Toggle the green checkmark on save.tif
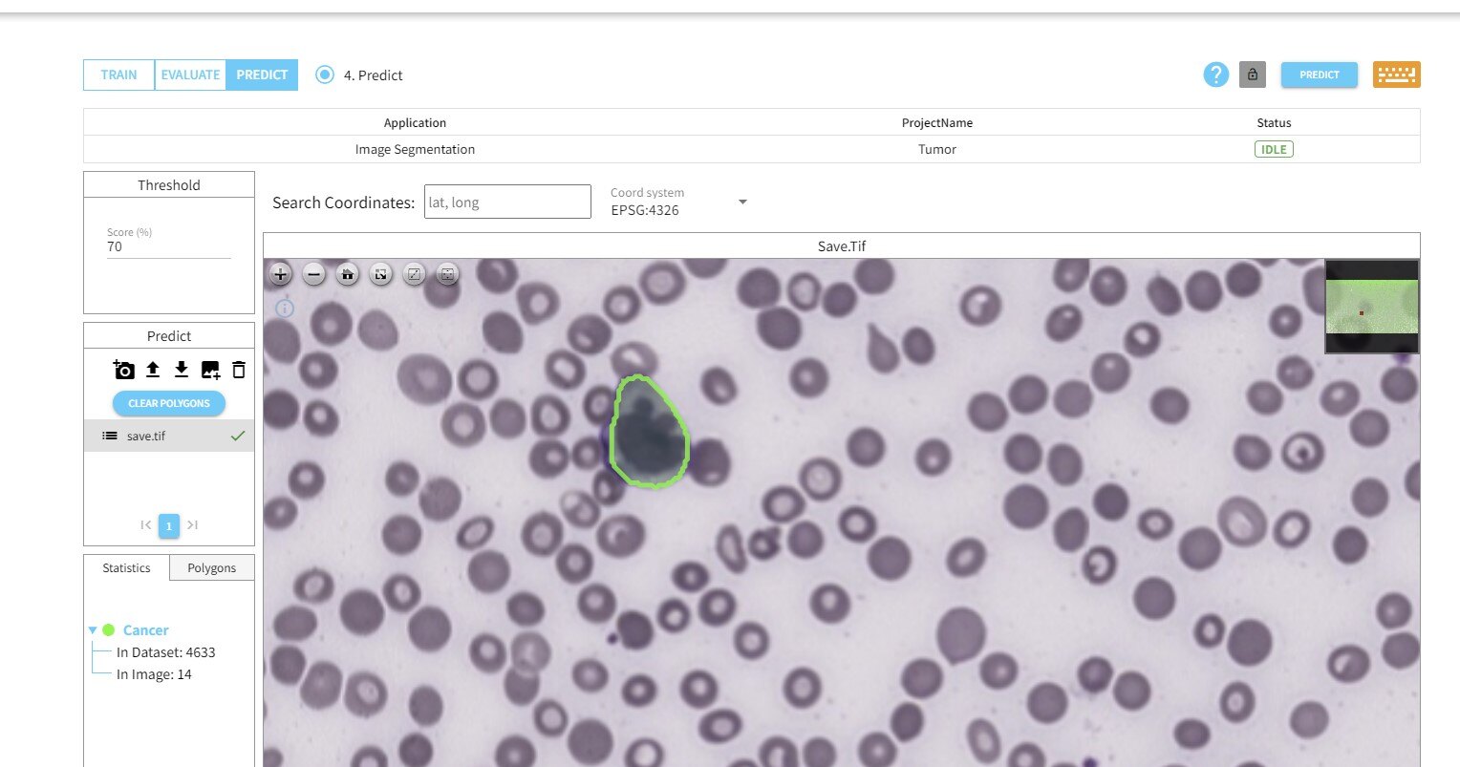The height and width of the screenshot is (767, 1460). pyautogui.click(x=238, y=436)
